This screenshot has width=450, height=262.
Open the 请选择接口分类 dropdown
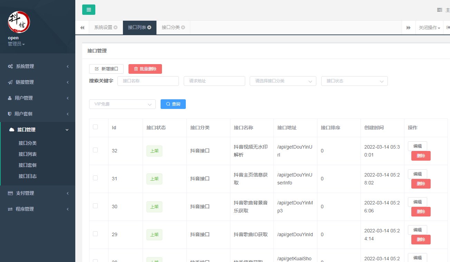click(283, 81)
